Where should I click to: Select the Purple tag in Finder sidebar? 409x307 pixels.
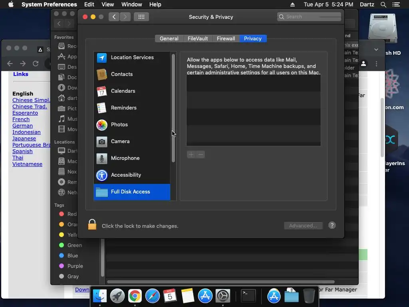click(x=71, y=266)
